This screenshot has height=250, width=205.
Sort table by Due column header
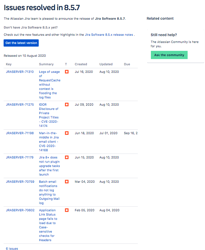coord(127,64)
